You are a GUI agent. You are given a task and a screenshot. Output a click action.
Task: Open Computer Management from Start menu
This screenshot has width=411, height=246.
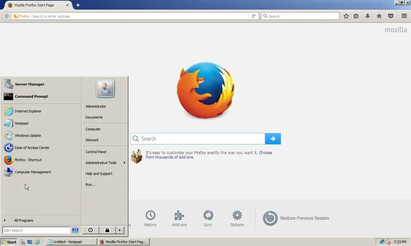coord(41,172)
